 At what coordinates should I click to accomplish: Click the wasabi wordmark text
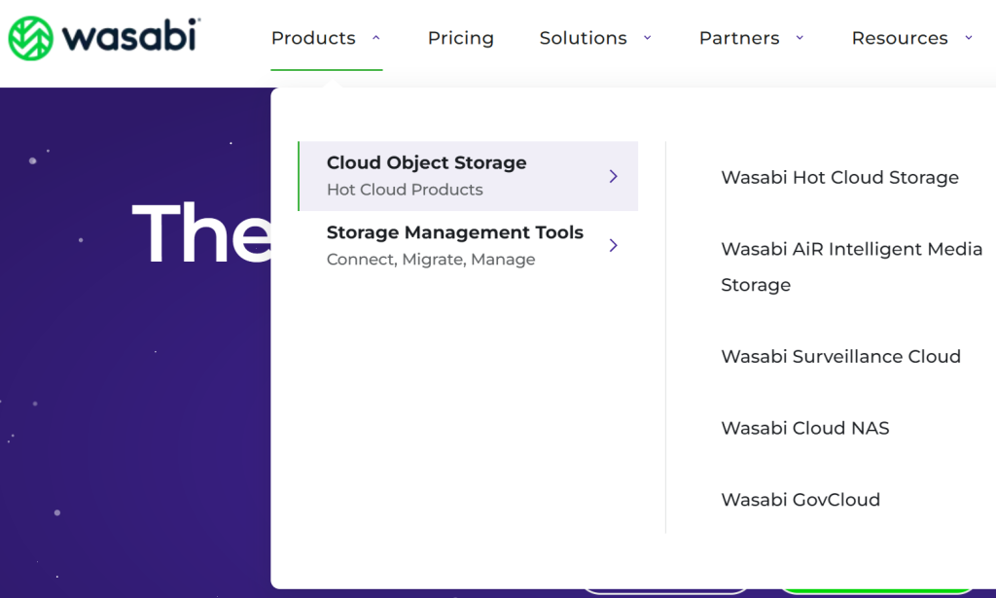(131, 36)
